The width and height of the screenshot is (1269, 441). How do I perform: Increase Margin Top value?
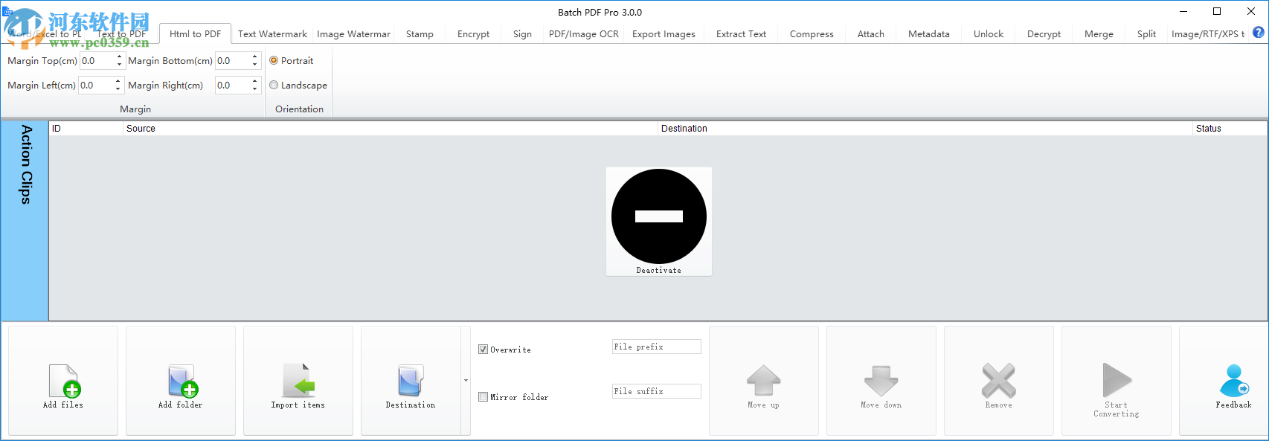pyautogui.click(x=119, y=57)
